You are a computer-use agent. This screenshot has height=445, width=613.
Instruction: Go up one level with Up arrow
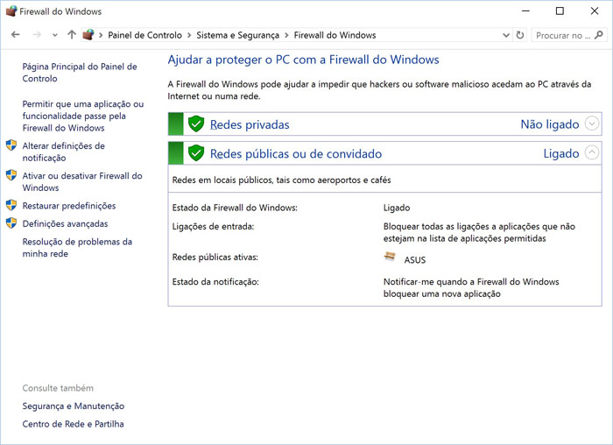[72, 35]
